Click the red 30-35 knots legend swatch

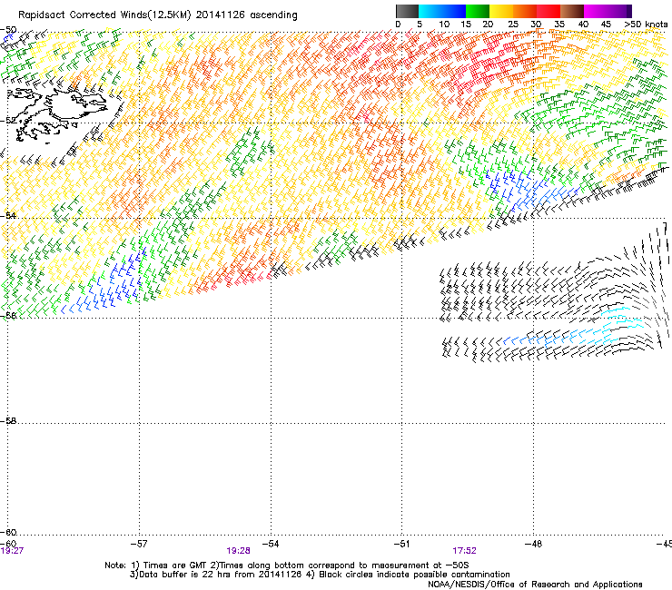click(548, 11)
